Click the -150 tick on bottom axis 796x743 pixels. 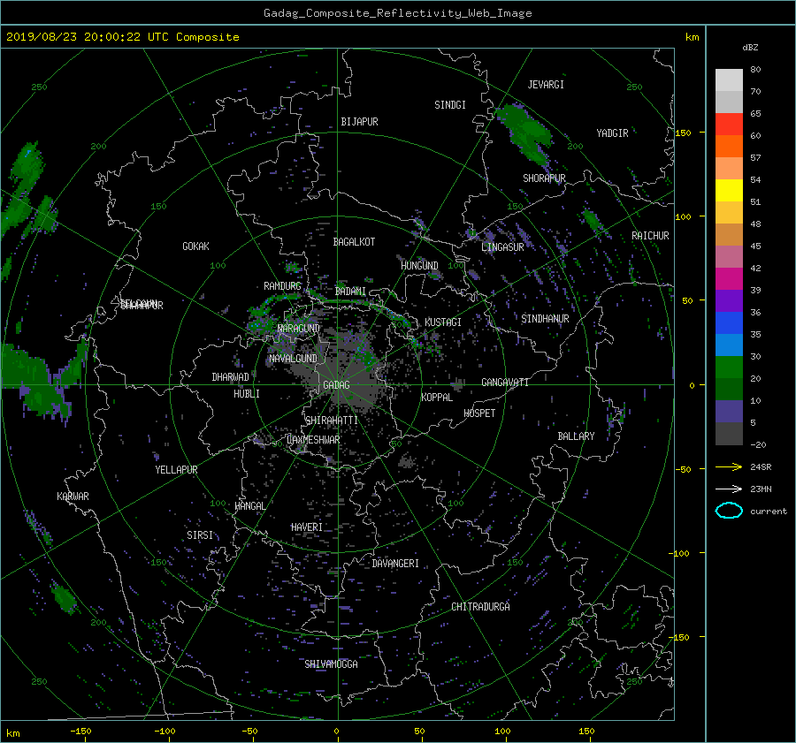tap(80, 732)
